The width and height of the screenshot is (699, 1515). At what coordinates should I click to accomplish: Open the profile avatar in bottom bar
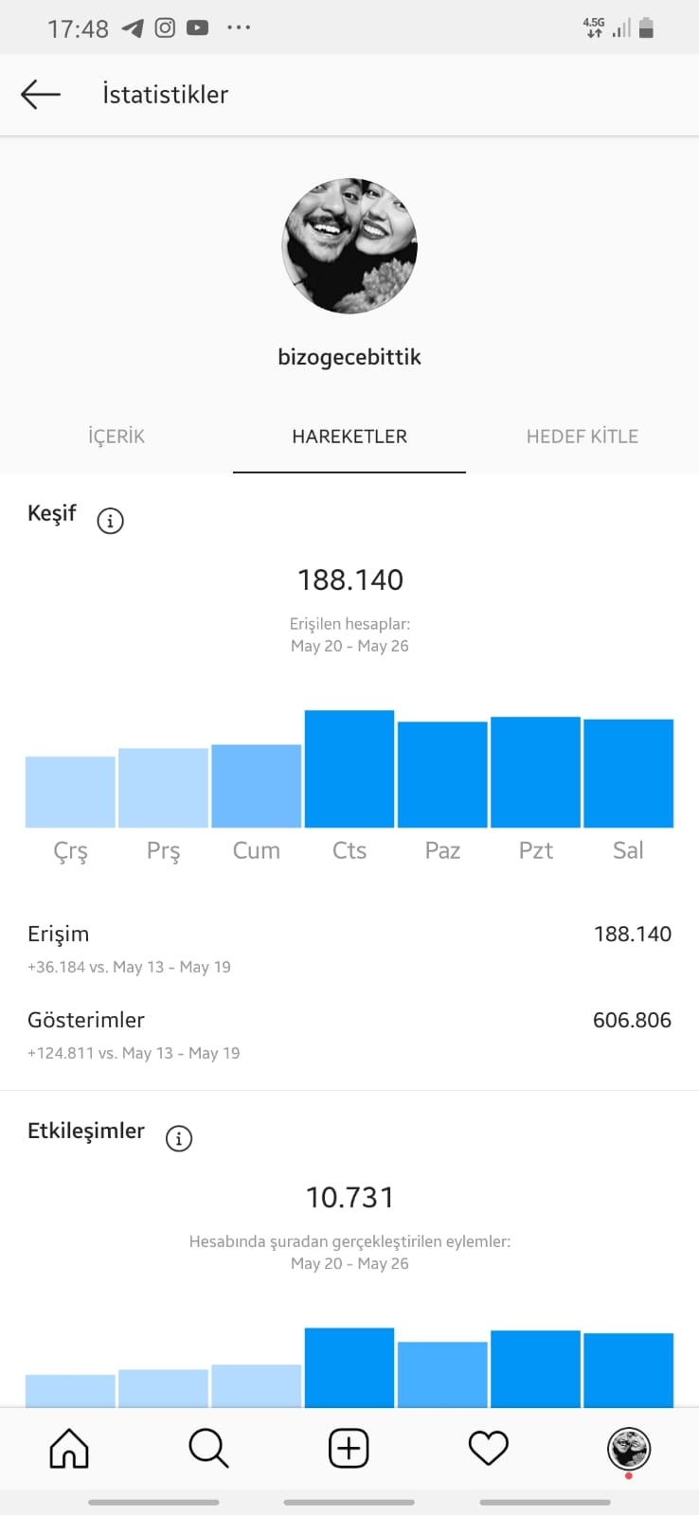(628, 1449)
